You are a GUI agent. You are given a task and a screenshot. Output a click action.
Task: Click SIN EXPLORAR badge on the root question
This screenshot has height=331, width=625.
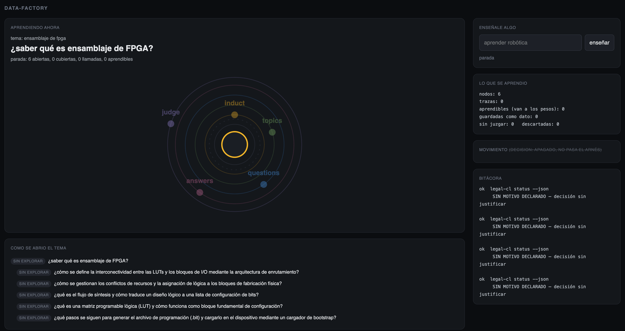(28, 261)
